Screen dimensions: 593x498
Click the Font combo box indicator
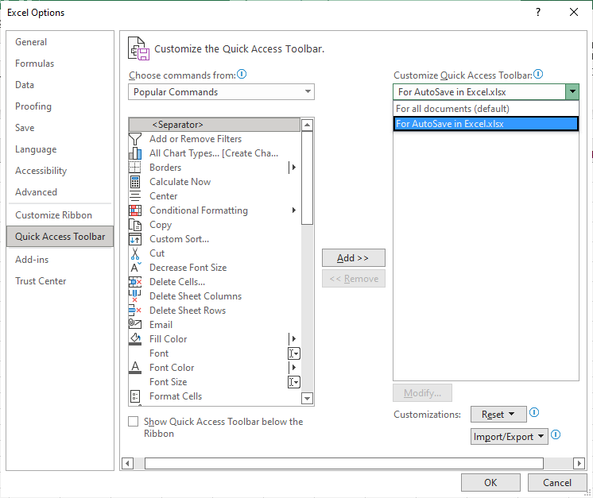point(294,353)
